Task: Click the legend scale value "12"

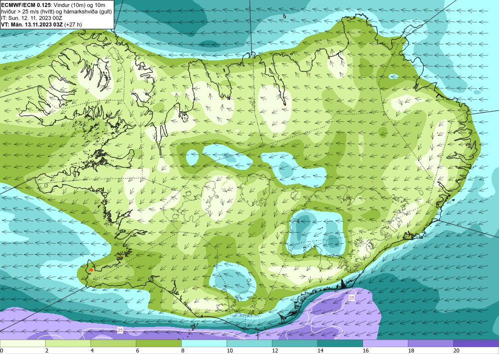Action: pos(275,351)
